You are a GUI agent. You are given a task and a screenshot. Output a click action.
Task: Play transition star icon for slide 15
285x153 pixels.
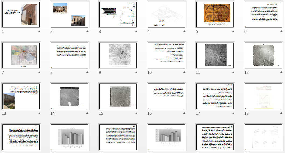(136, 113)
